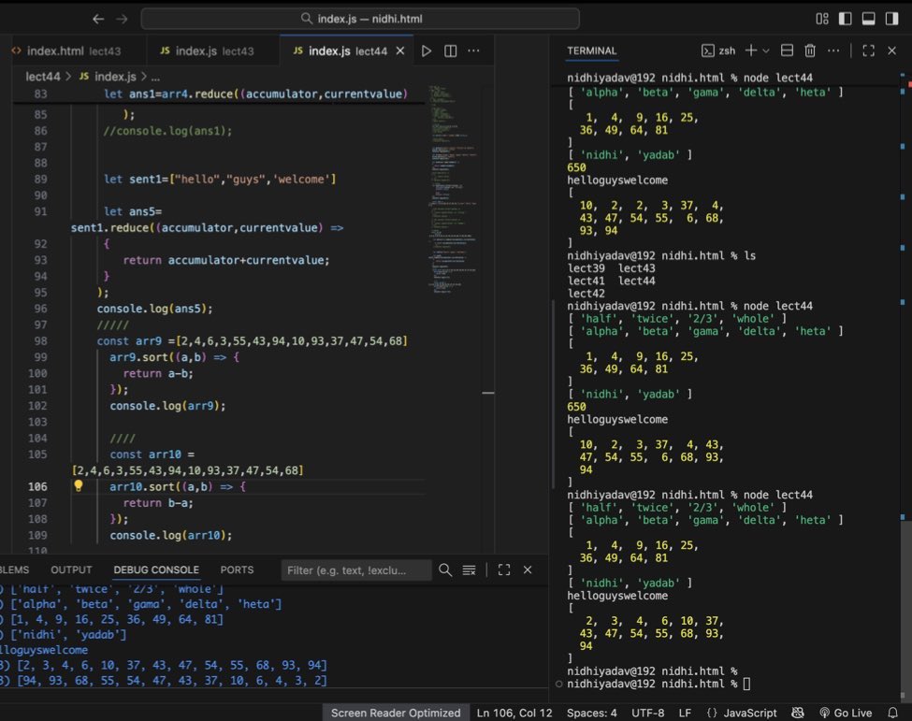Clear the debug console output
This screenshot has height=721, width=912.
pos(469,570)
